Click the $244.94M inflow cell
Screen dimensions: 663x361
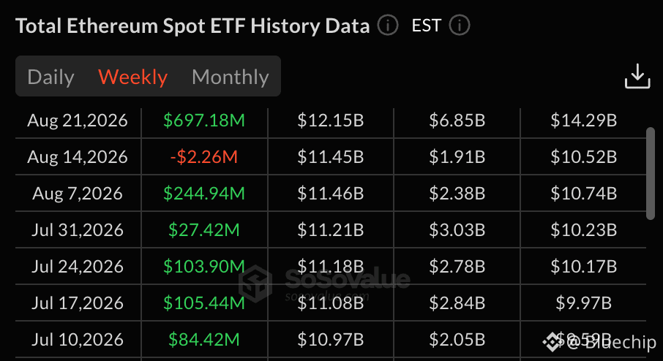(204, 194)
